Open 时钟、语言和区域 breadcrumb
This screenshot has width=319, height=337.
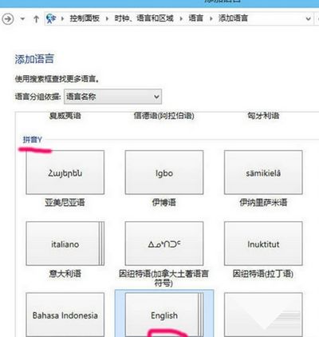144,18
